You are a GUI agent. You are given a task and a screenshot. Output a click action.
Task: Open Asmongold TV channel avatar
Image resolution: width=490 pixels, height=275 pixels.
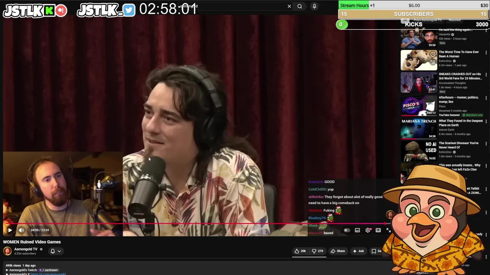point(7,251)
